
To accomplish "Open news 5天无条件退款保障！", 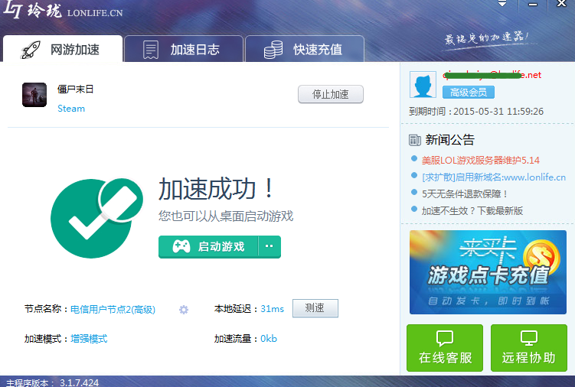I will (x=465, y=193).
